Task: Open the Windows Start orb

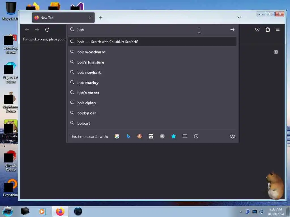Action: [x=8, y=211]
